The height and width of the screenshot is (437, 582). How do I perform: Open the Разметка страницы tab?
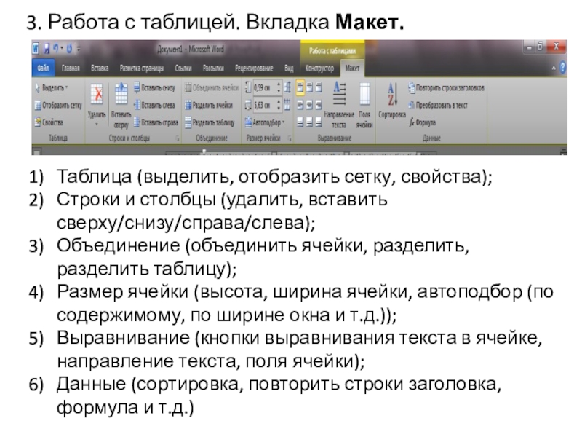point(141,68)
